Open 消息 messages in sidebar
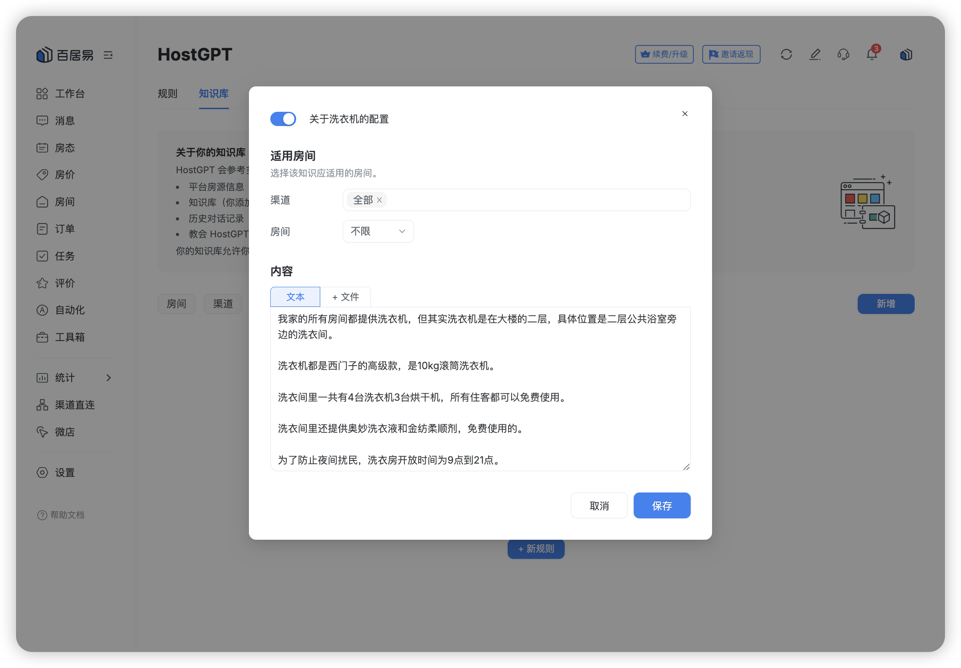Image resolution: width=961 pixels, height=668 pixels. [x=65, y=121]
